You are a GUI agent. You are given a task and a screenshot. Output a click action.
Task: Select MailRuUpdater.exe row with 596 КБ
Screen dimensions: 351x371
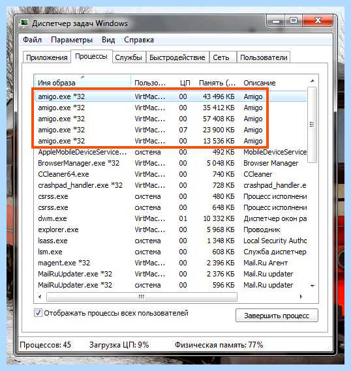(x=171, y=285)
